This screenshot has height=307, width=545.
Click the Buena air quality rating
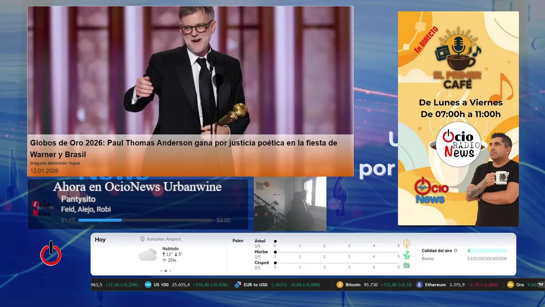[428, 258]
